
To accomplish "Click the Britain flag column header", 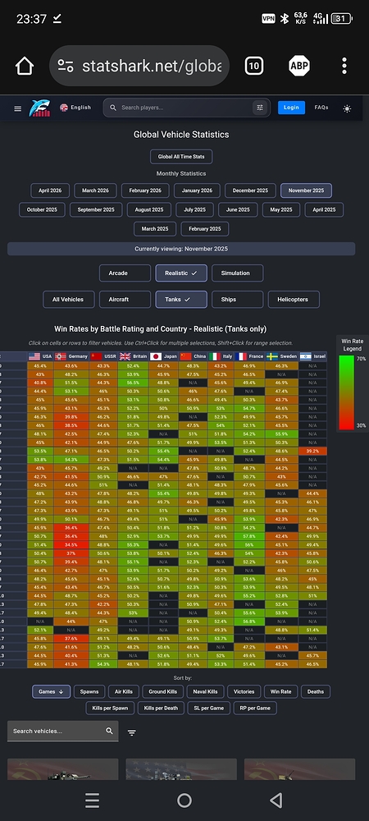I will point(133,356).
